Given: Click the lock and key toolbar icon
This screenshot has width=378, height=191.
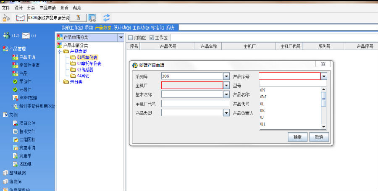Looking at the screenshot, I should (x=6, y=18).
